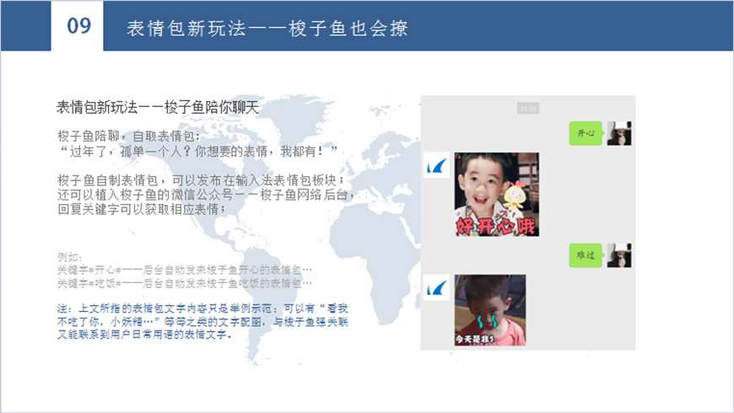Image resolution: width=734 pixels, height=413 pixels.
Task: Click user avatar next to 难过 bubble
Action: click(x=619, y=255)
